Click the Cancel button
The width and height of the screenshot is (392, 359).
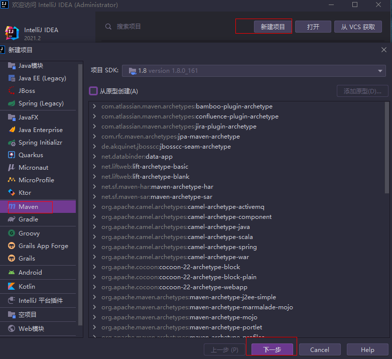pyautogui.click(x=320, y=349)
